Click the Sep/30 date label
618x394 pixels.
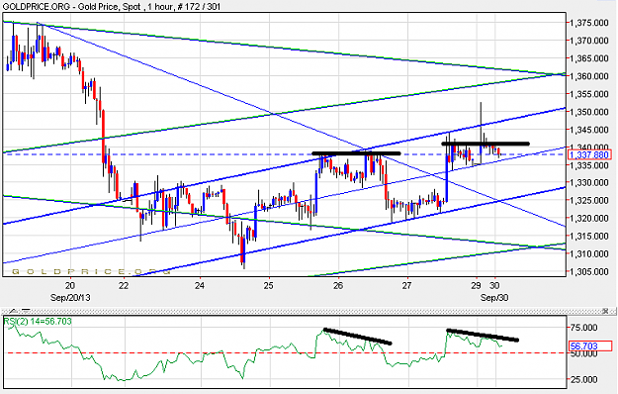494,298
